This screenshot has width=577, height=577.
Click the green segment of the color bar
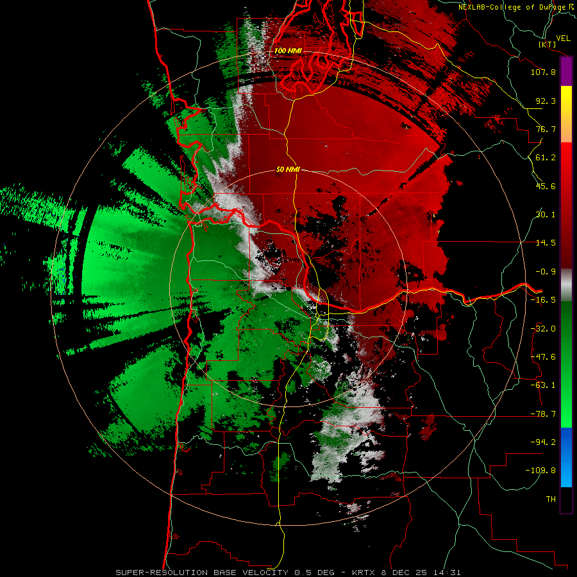coord(566,364)
